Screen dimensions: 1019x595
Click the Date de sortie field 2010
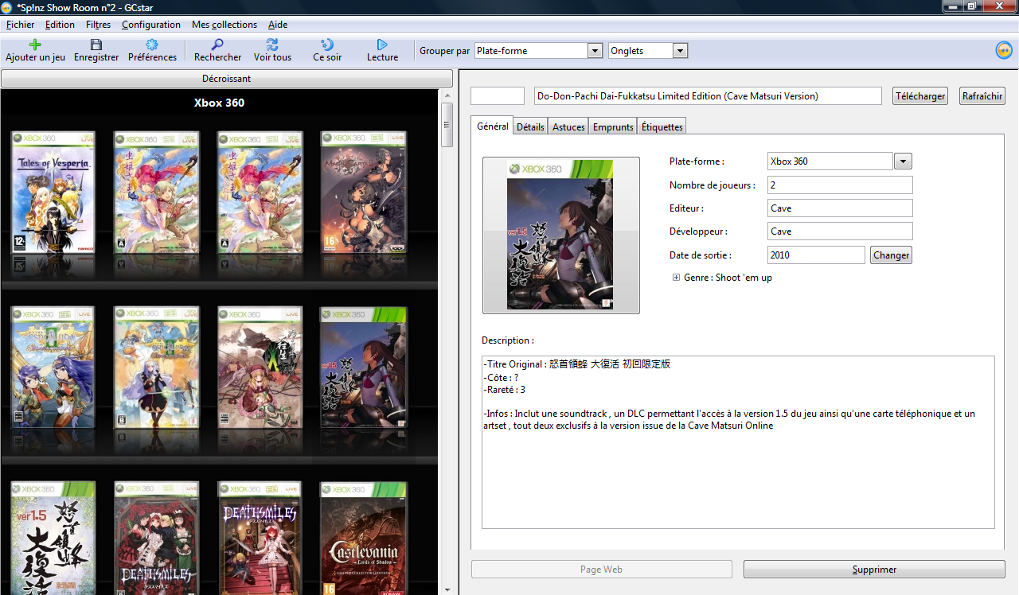click(x=816, y=255)
